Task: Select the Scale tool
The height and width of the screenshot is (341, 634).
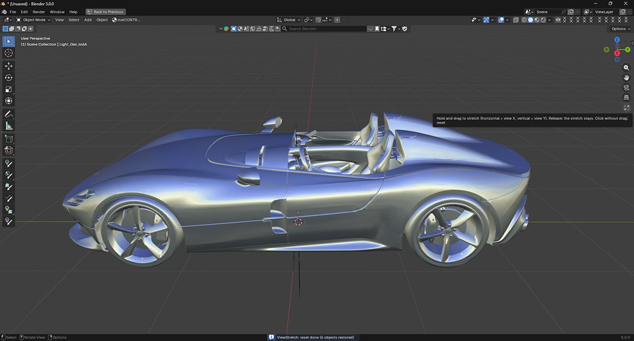Action: click(x=9, y=89)
